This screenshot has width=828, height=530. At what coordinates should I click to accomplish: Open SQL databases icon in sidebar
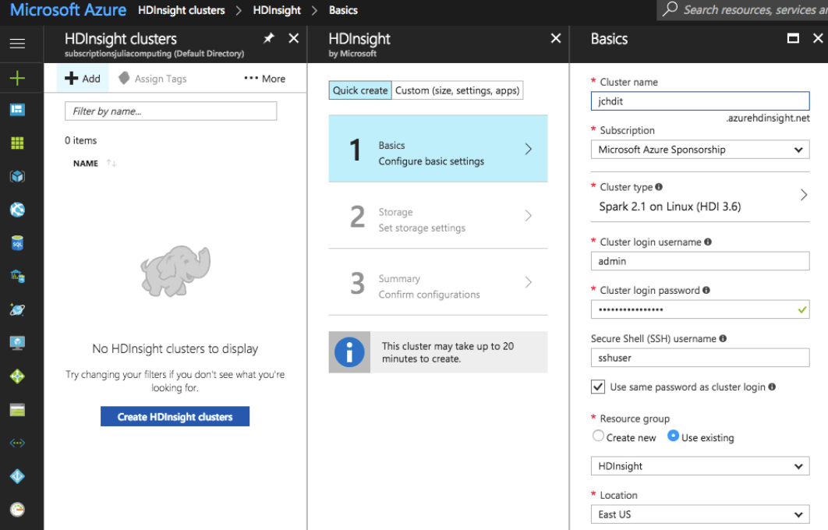click(17, 243)
